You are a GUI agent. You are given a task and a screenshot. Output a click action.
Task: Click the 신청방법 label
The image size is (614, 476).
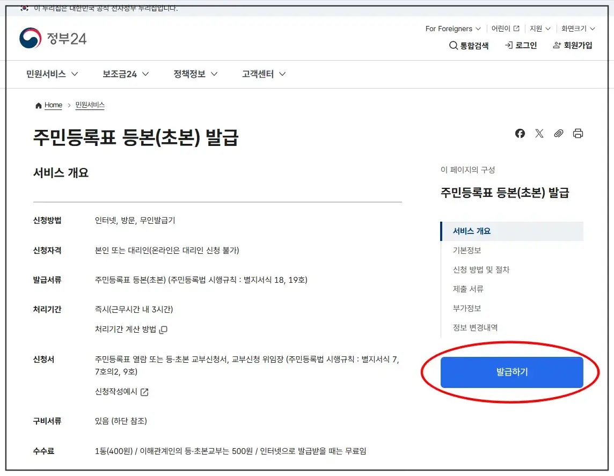(x=47, y=221)
